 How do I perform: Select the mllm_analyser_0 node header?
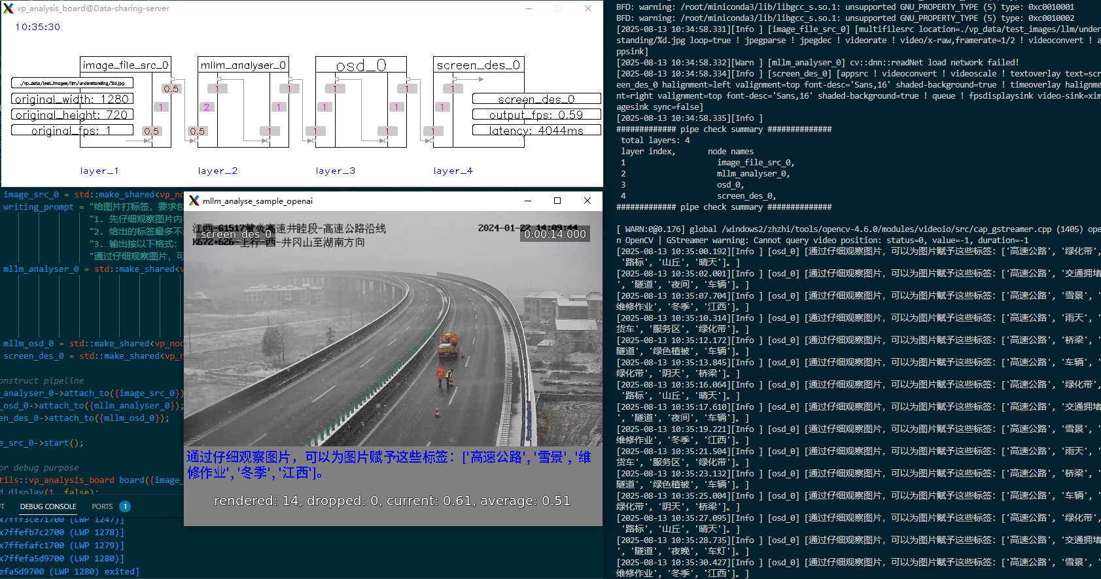[243, 65]
